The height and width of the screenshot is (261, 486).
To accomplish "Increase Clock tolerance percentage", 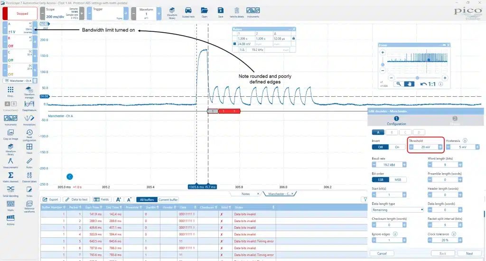I will click(x=460, y=240).
